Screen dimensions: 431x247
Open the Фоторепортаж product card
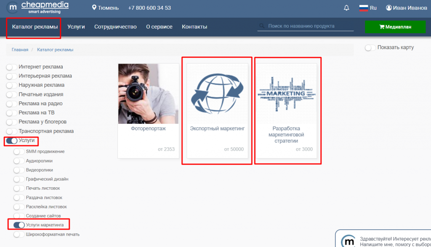click(148, 110)
